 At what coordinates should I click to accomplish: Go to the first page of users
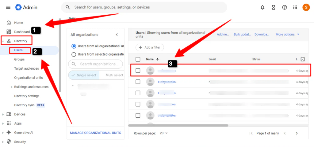point(251,133)
